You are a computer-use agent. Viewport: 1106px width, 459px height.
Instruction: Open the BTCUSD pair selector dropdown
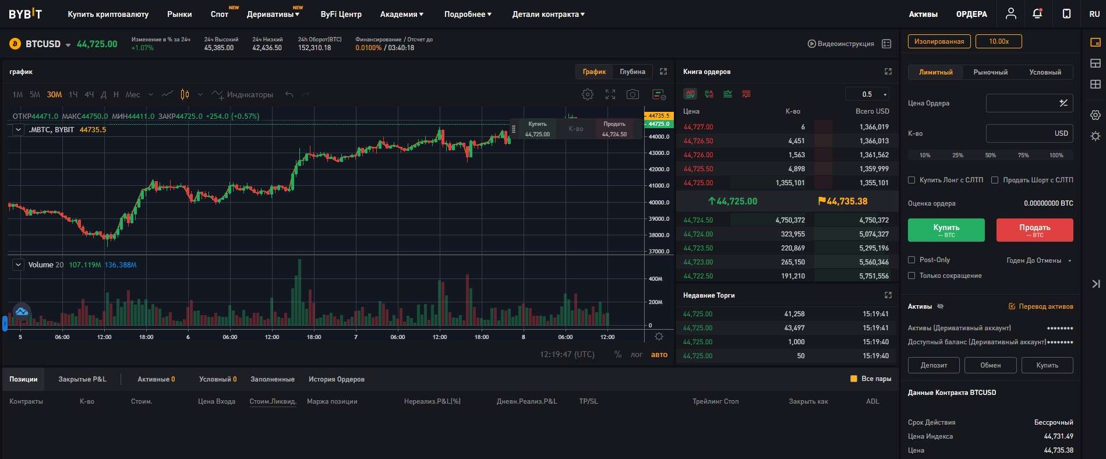[x=68, y=45]
